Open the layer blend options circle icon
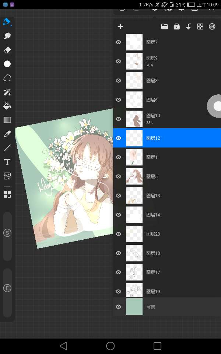 pos(212,27)
